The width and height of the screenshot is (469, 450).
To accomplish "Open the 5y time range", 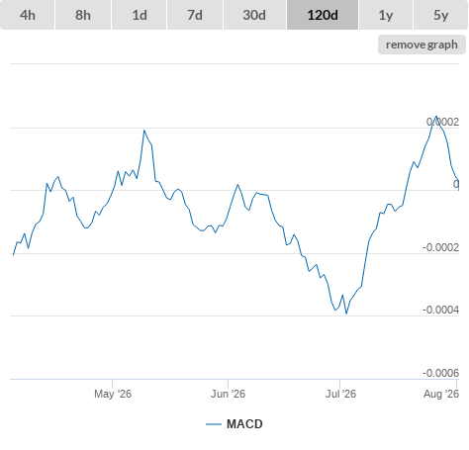I will coord(440,15).
